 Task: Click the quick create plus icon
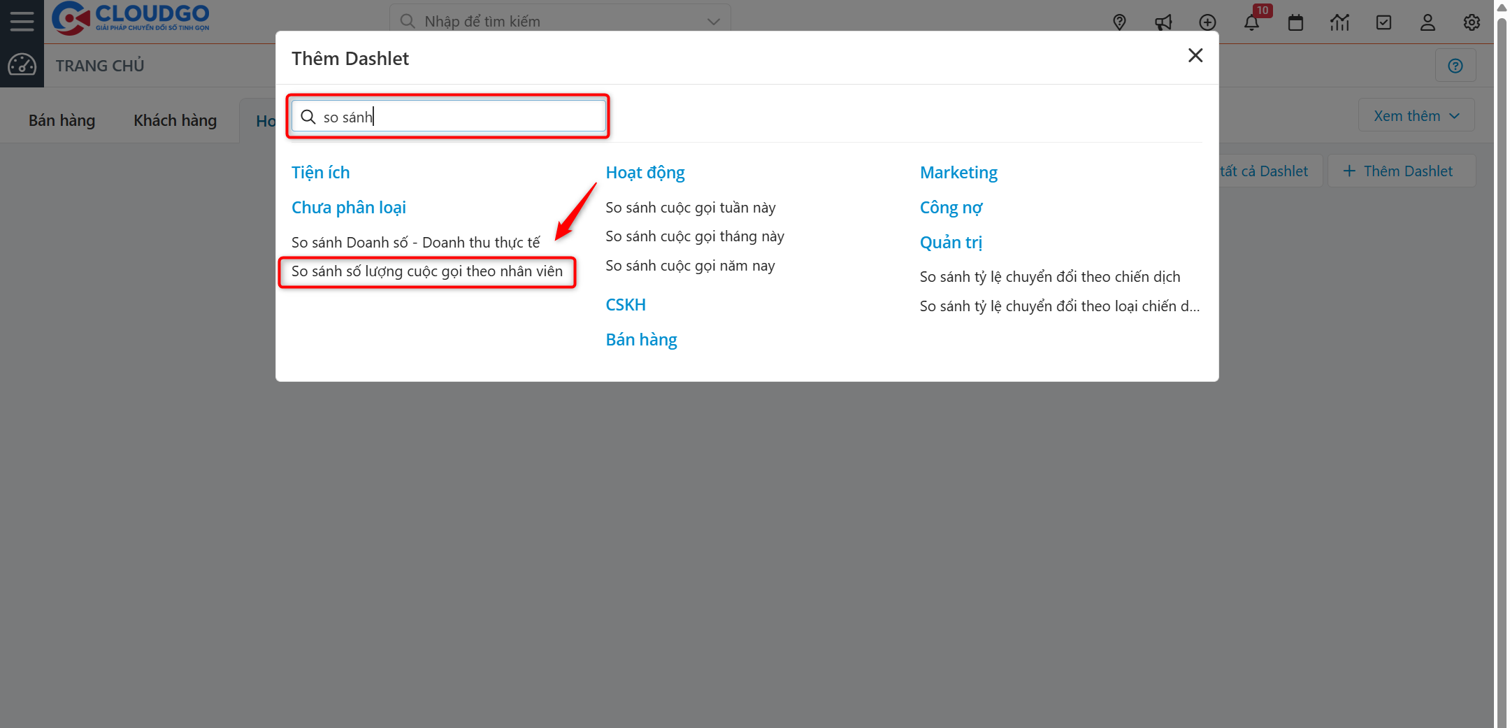click(1208, 22)
